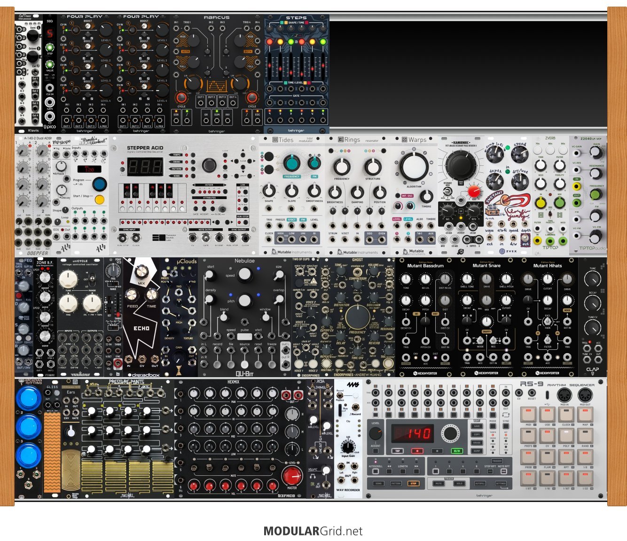The width and height of the screenshot is (627, 541).
Task: Toggle the left CYCLE button on Abacus
Action: pos(181,98)
